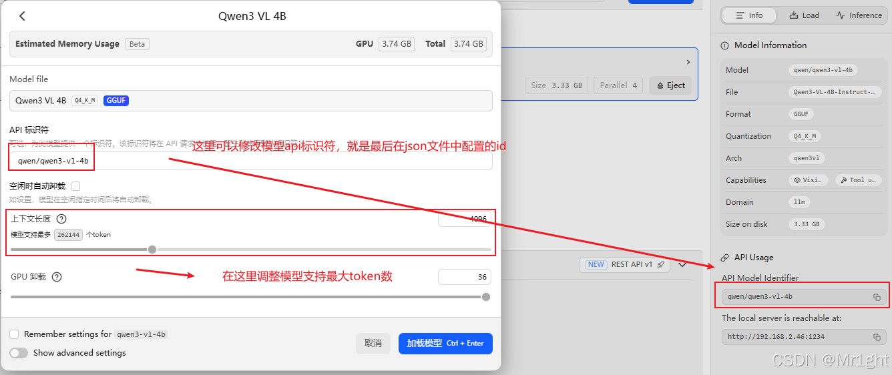Click the REST API v1 button
892x375 pixels.
625,264
